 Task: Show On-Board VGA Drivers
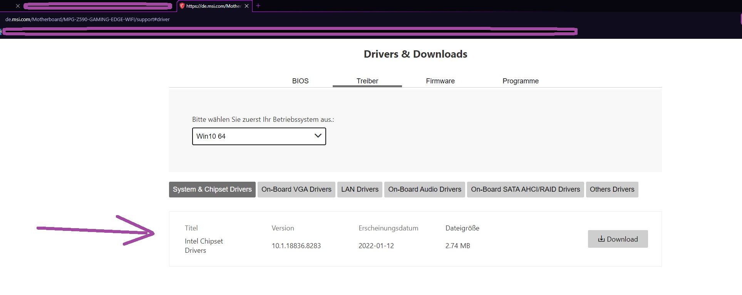tap(296, 189)
